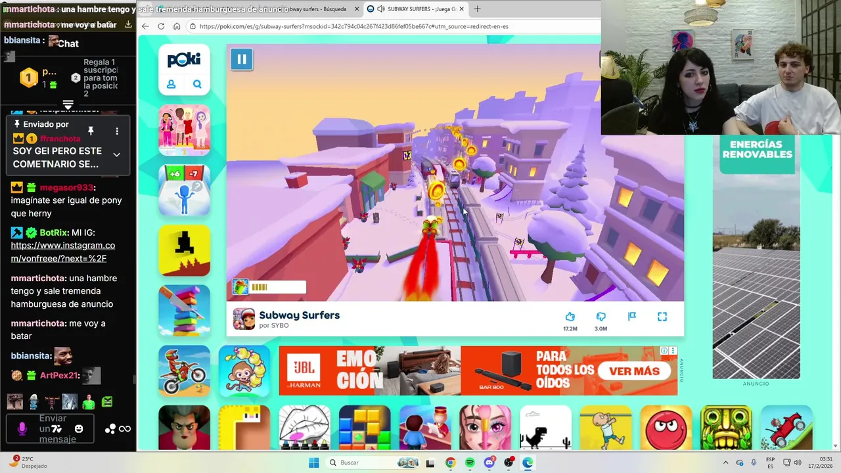The height and width of the screenshot is (473, 841).
Task: Open the lips makeup game tile
Action: pos(304,428)
